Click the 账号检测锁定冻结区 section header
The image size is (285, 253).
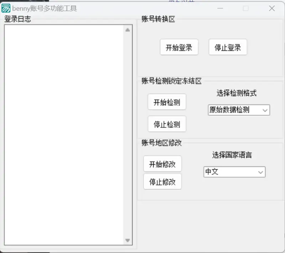pos(171,81)
